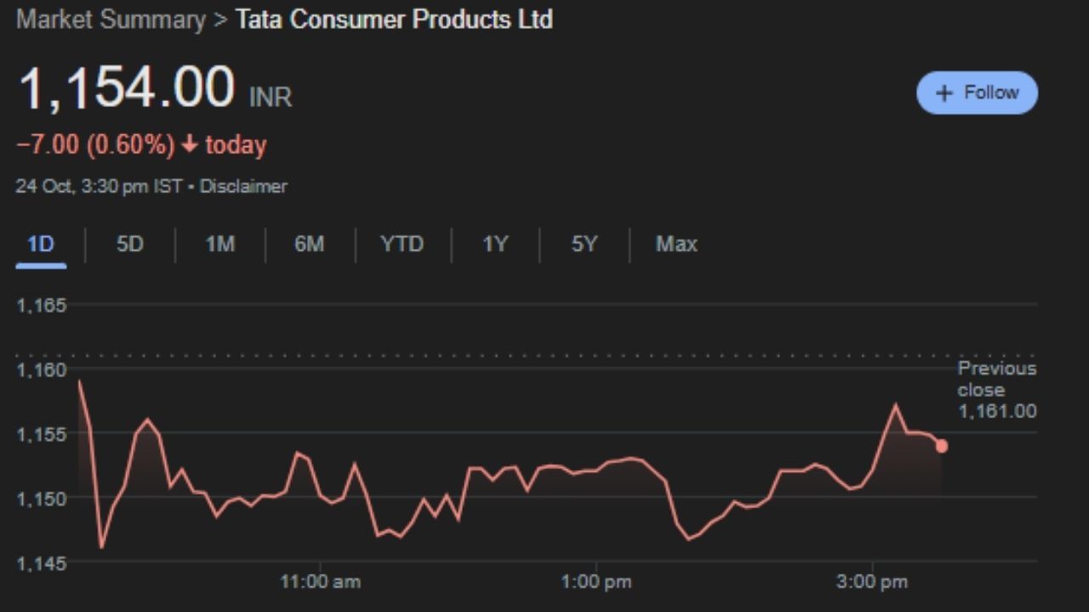The image size is (1089, 612).
Task: Open the Disclaimer link
Action: (243, 186)
